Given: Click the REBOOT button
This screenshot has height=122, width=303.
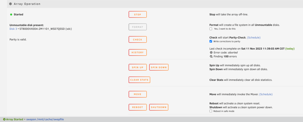Looking at the screenshot, I should 138,107.
